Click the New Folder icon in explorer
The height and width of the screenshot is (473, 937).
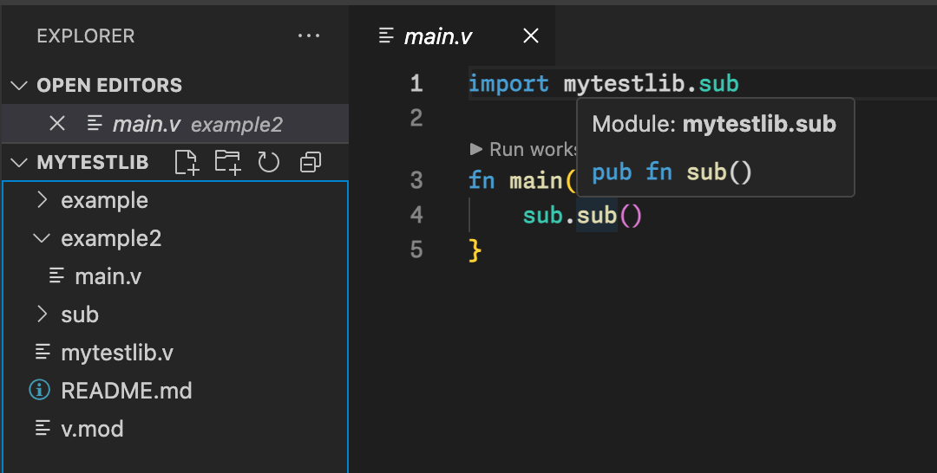(x=228, y=162)
